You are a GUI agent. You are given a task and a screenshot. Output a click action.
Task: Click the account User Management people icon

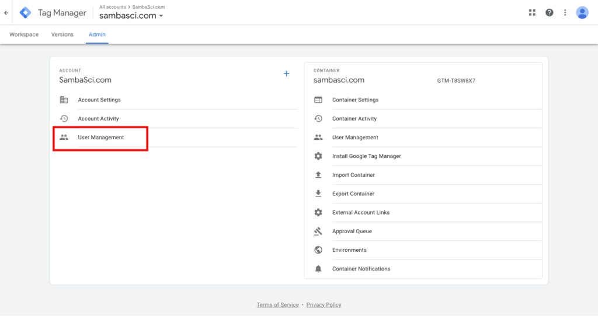coord(64,137)
